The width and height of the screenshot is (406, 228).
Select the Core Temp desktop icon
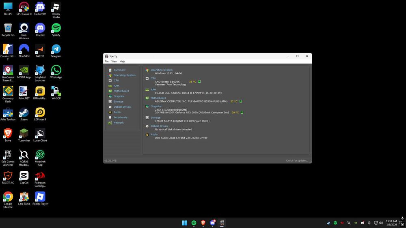(x=24, y=198)
